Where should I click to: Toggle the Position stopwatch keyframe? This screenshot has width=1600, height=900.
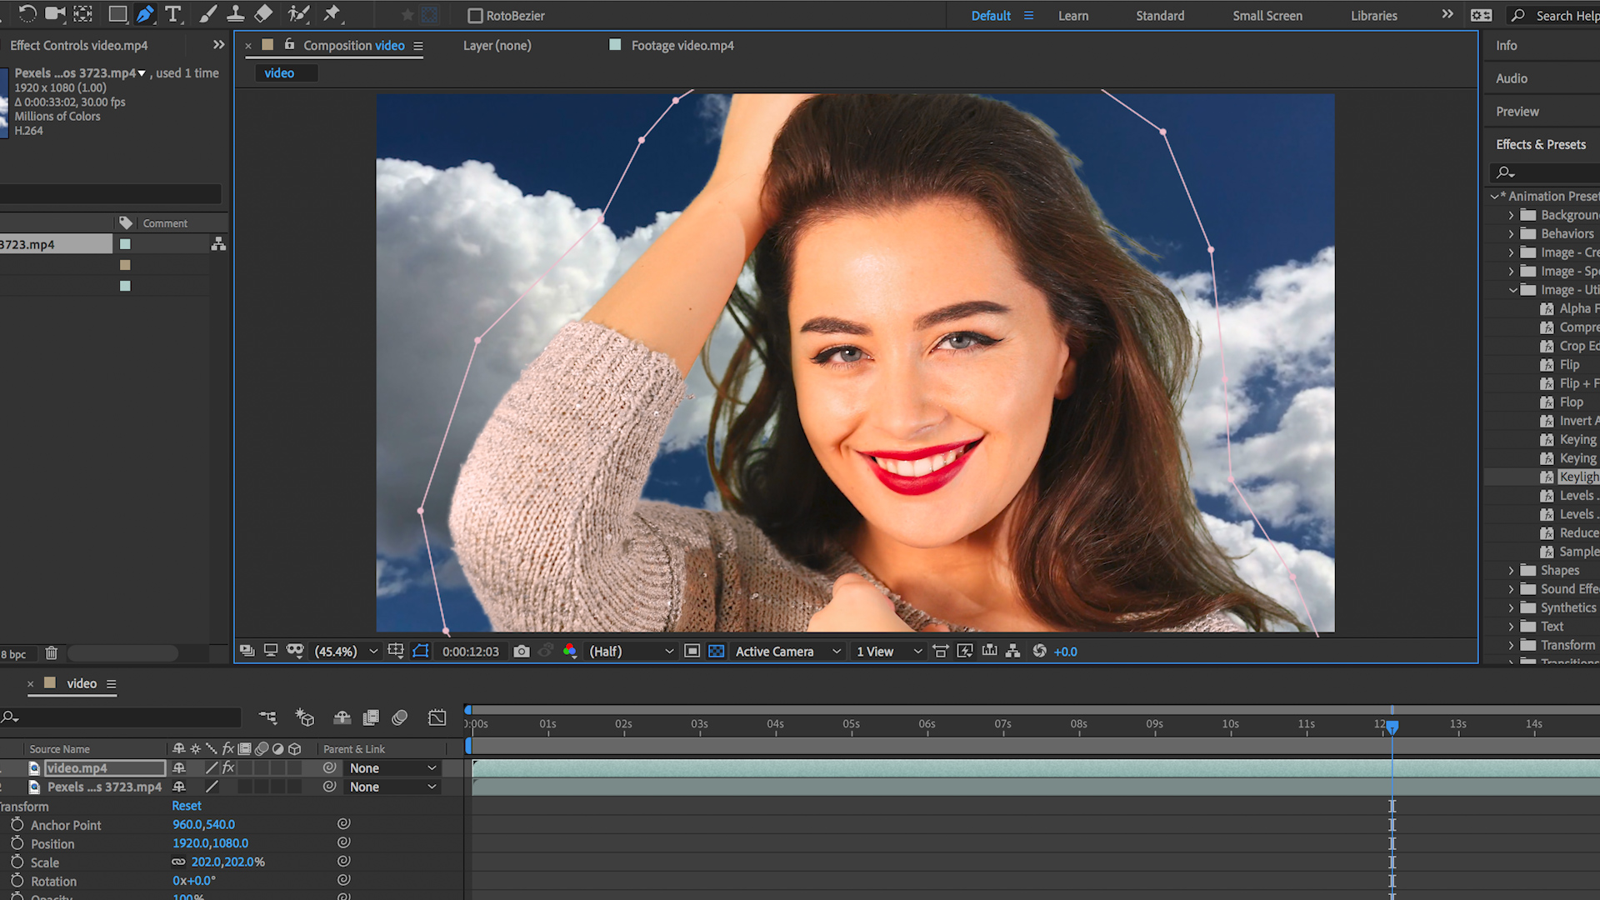(x=17, y=843)
